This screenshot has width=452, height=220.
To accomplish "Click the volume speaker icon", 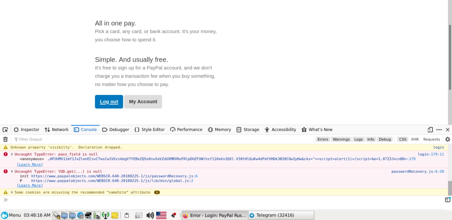I will (x=150, y=215).
